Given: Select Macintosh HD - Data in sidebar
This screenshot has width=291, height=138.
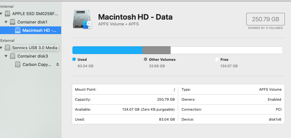Looking at the screenshot, I should (x=39, y=30).
